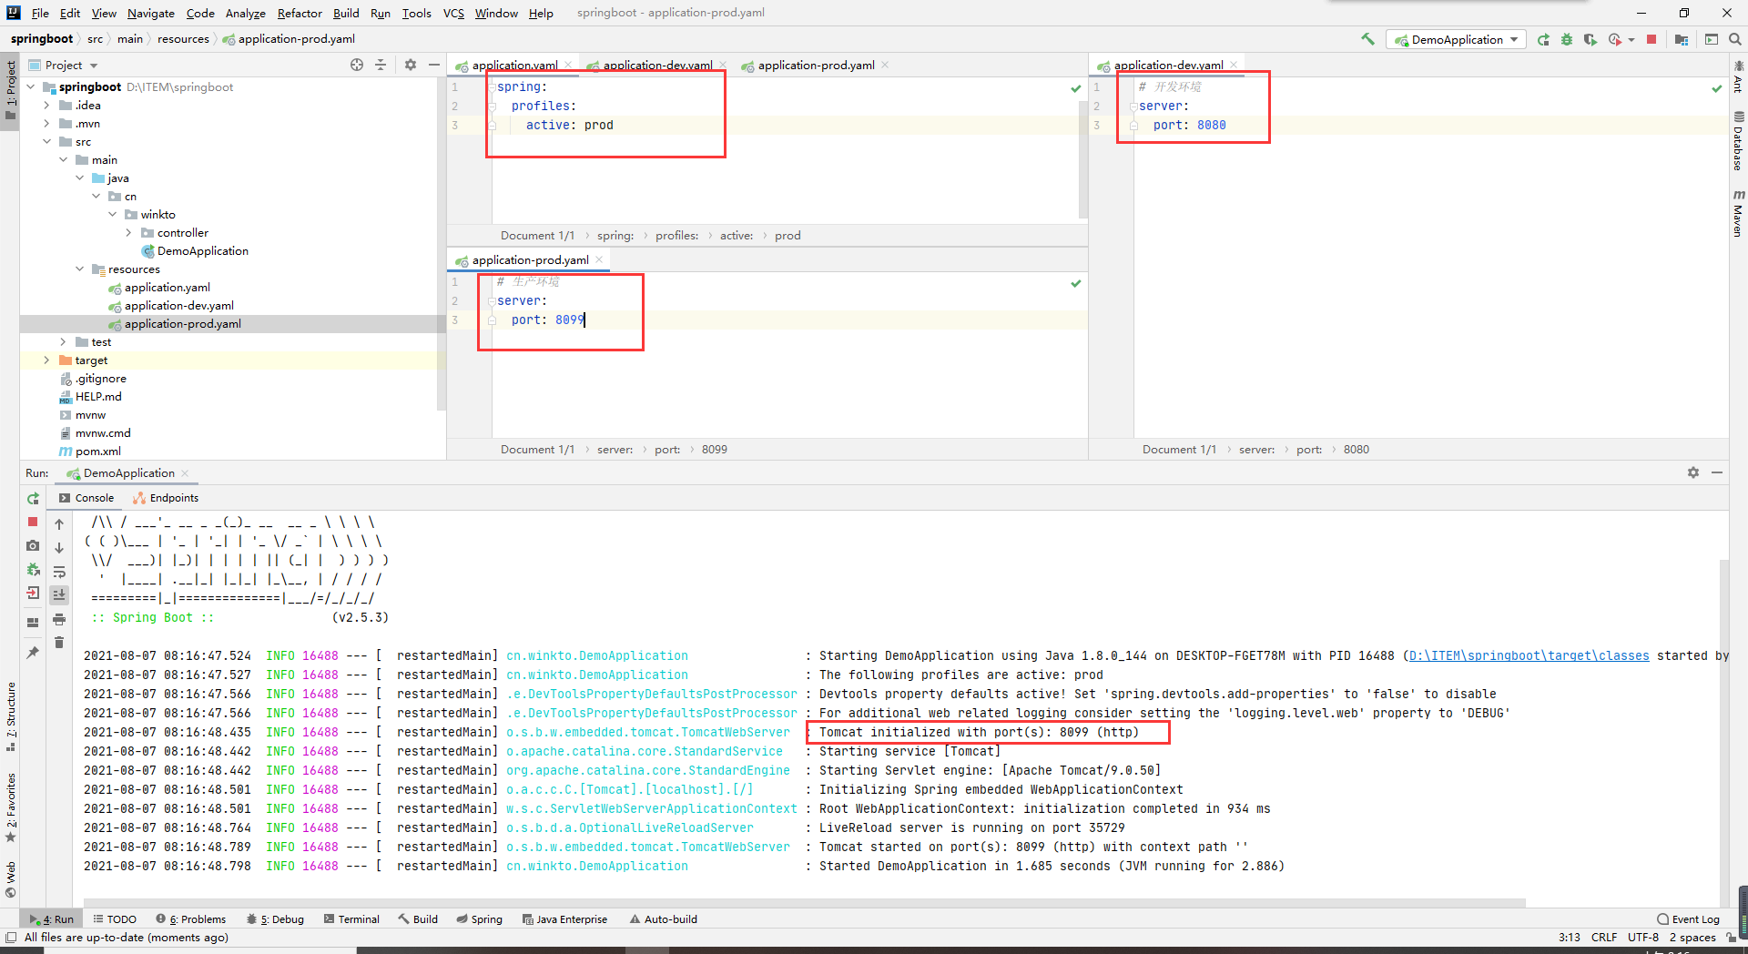Stop the process in Run panel
Viewport: 1748px width, 954px height.
(33, 522)
